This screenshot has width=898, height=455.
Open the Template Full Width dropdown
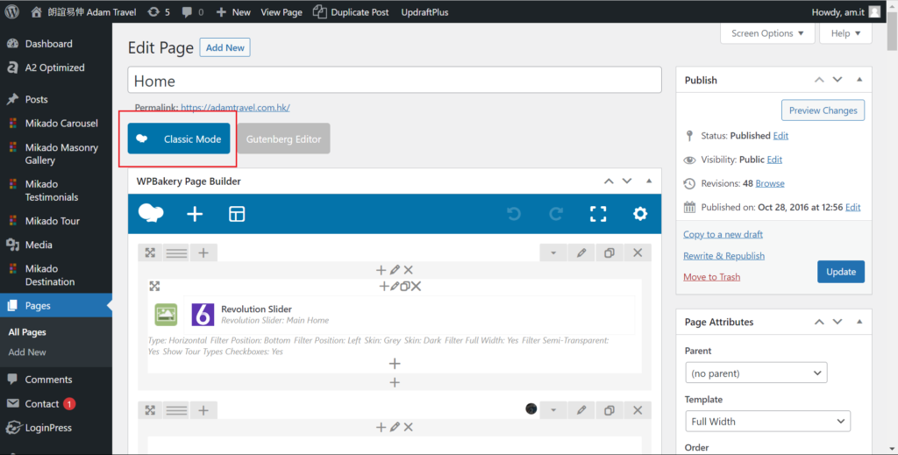point(767,421)
